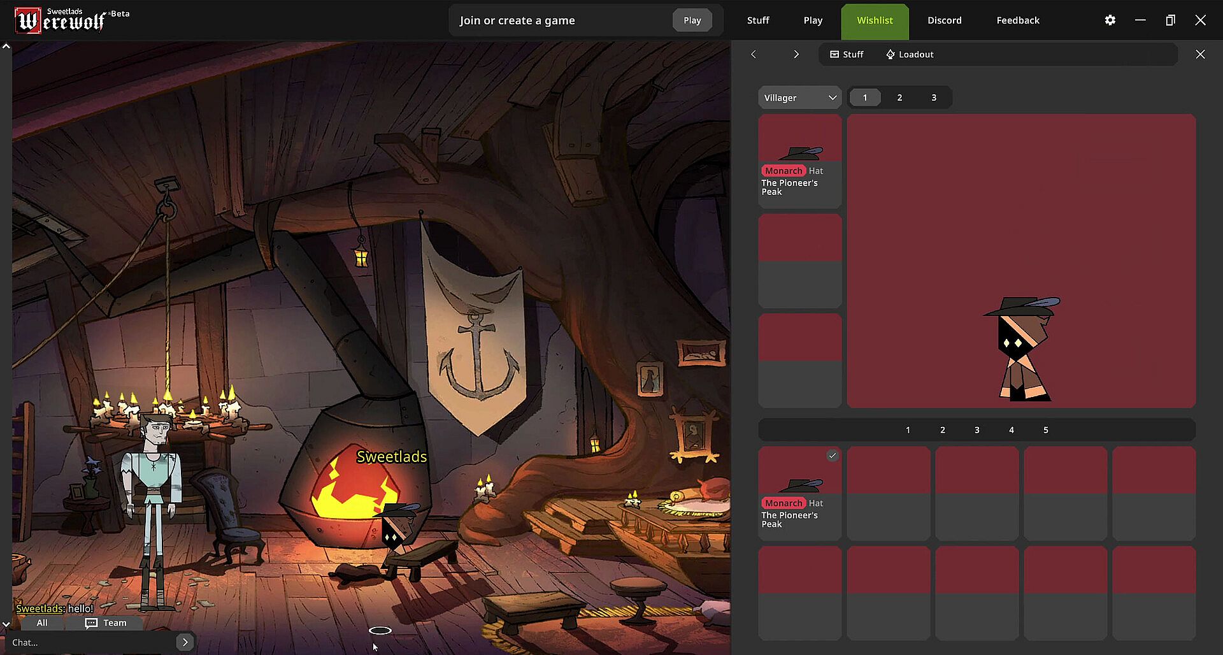1223x655 pixels.
Task: Send chat message with arrow button
Action: coord(185,642)
